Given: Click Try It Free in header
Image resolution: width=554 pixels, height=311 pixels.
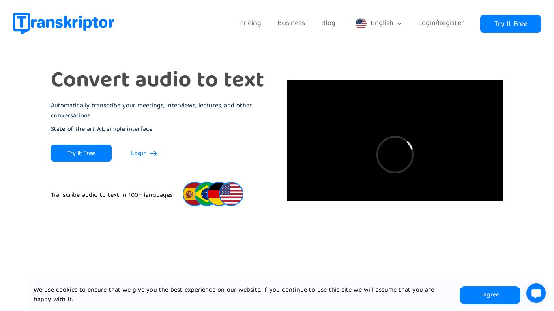Looking at the screenshot, I should point(511,24).
